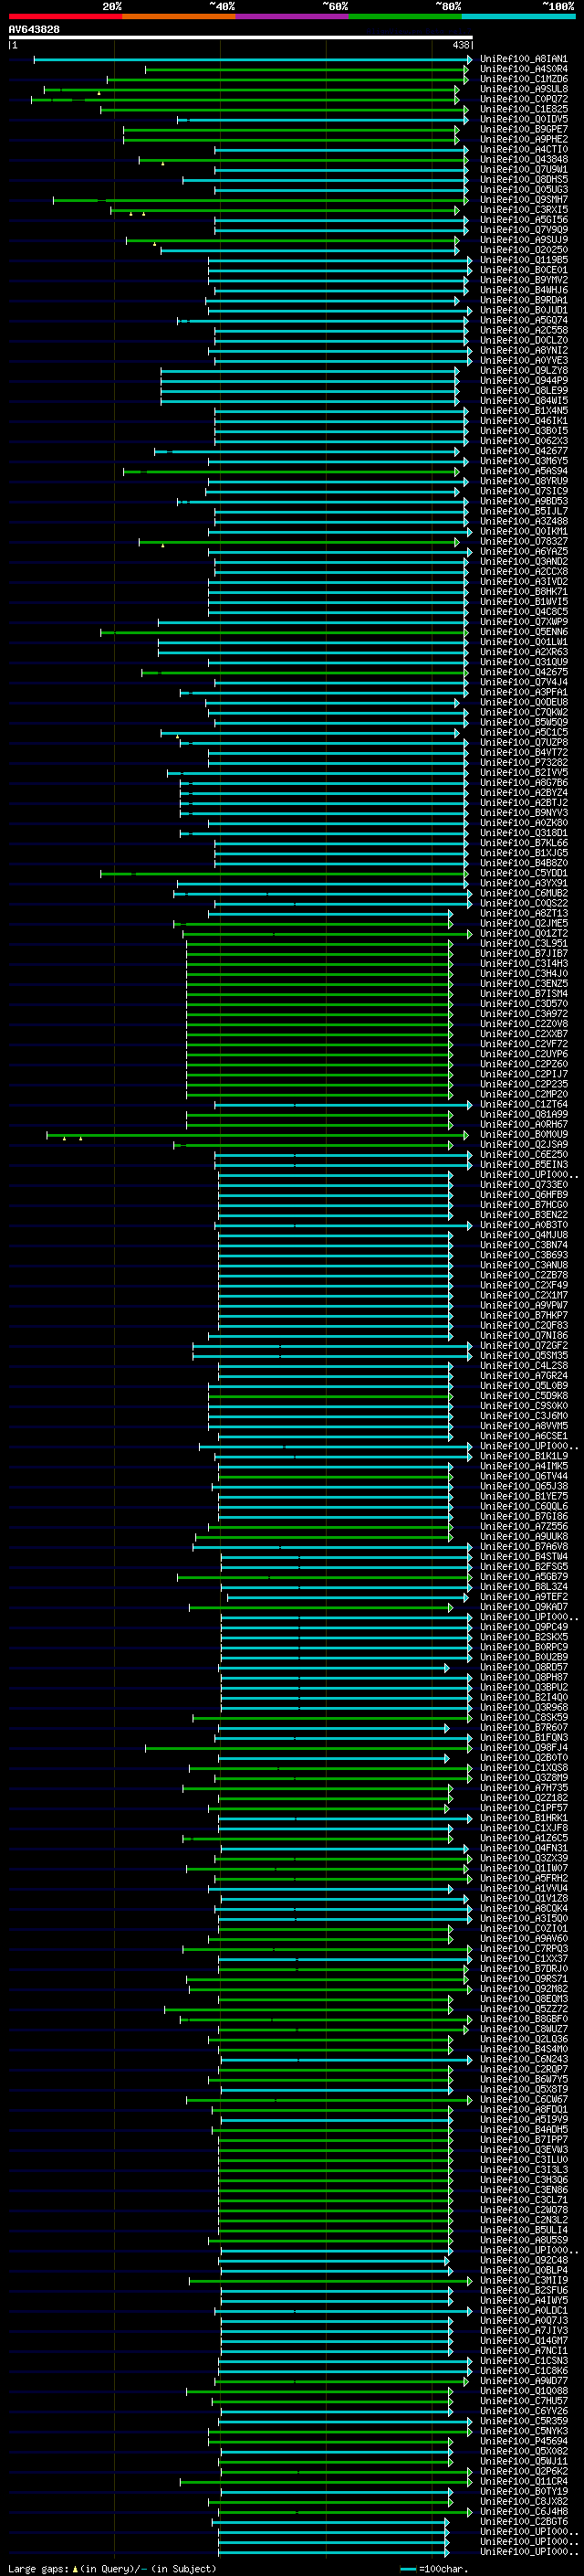Click the white query bar under AV643828
The width and height of the screenshot is (584, 2576).
click(241, 37)
